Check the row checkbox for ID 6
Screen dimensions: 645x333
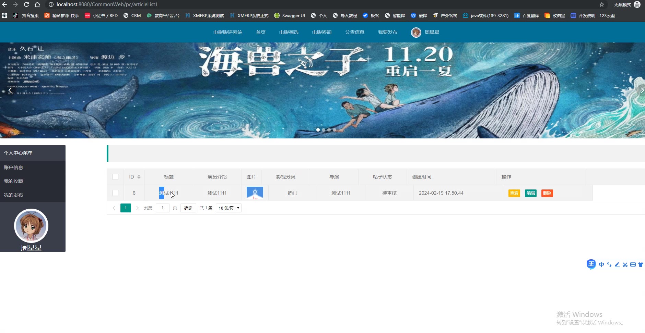click(x=115, y=193)
